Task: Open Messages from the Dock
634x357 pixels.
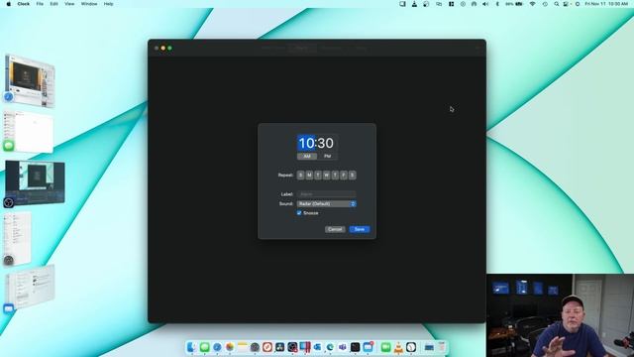Action: [x=205, y=347]
